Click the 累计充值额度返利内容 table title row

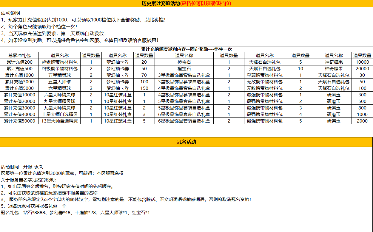click(x=186, y=49)
